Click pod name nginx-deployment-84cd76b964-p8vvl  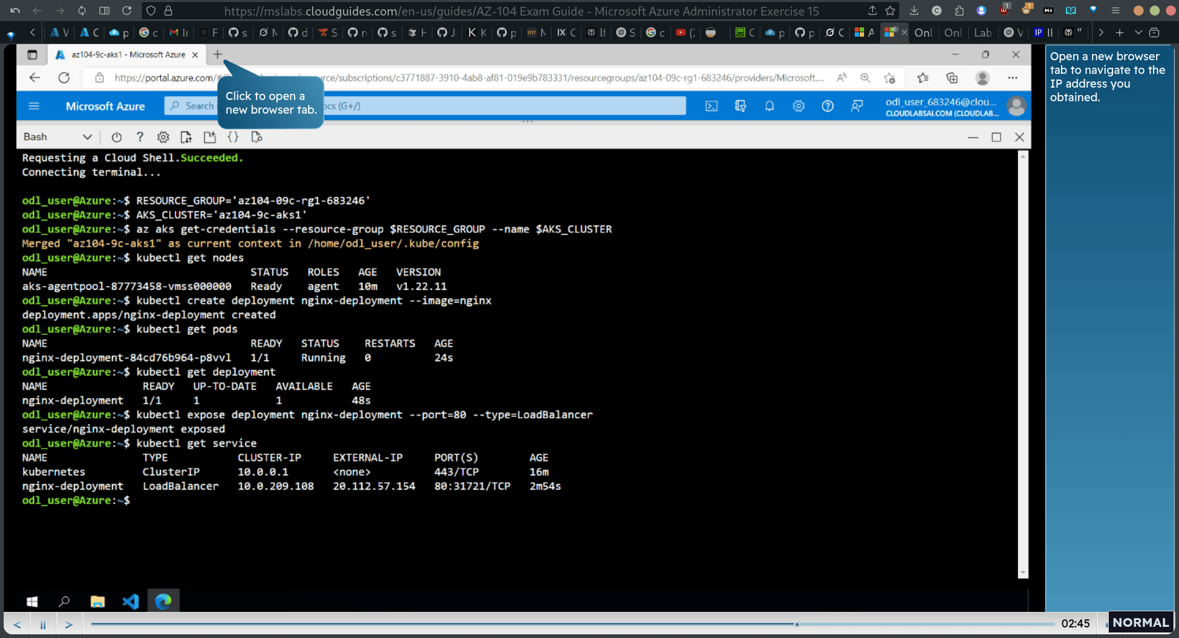(127, 358)
